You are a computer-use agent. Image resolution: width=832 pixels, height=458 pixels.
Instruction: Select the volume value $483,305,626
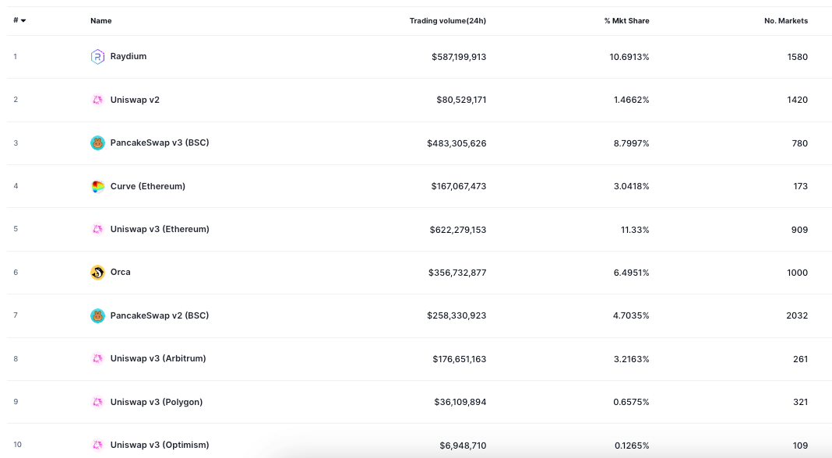tap(457, 143)
